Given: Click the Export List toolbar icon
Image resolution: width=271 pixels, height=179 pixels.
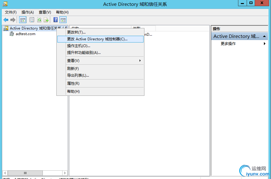Looking at the screenshot, I should point(46,20).
